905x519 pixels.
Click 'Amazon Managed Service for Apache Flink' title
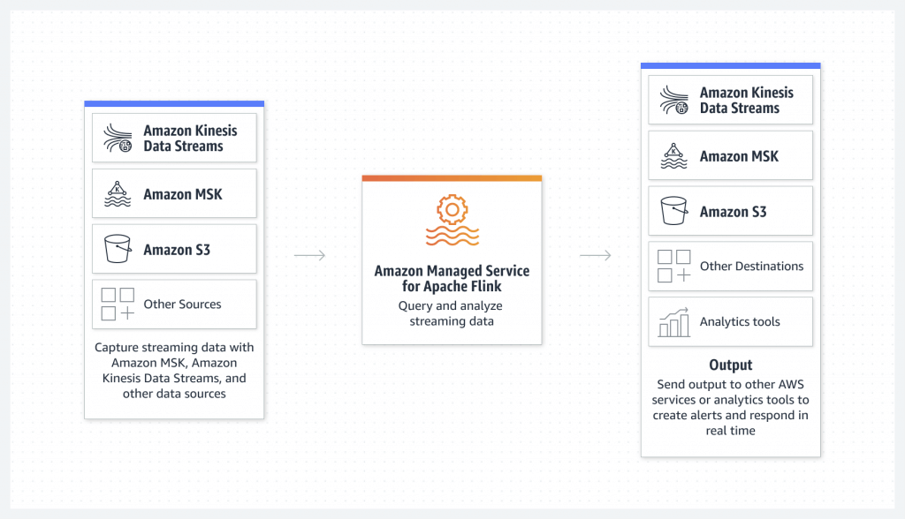point(452,279)
